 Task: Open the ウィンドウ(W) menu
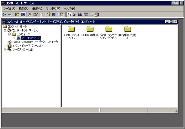tap(53, 9)
